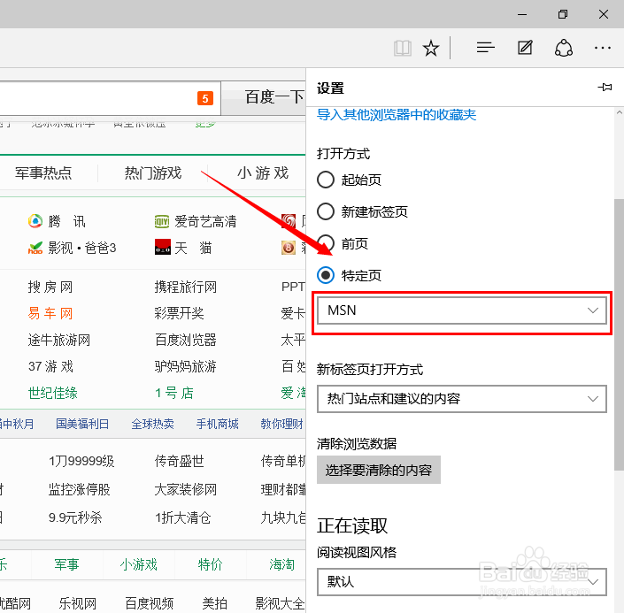
Task: Open green 世纪佳缘 link
Action: (52, 393)
